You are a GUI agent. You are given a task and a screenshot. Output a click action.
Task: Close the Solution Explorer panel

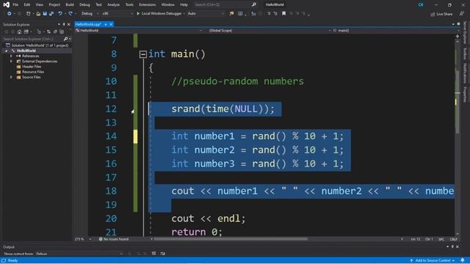pyautogui.click(x=68, y=24)
